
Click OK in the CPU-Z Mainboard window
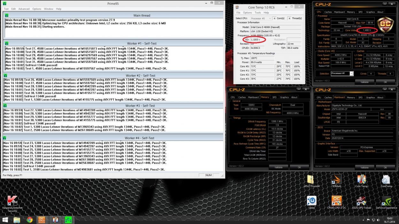385,167
